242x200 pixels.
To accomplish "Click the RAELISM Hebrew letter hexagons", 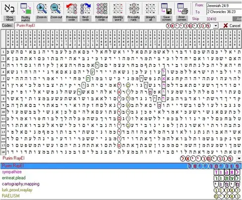I will (x=227, y=196).
